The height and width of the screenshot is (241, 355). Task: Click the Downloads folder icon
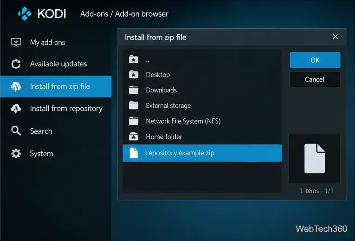tap(134, 90)
